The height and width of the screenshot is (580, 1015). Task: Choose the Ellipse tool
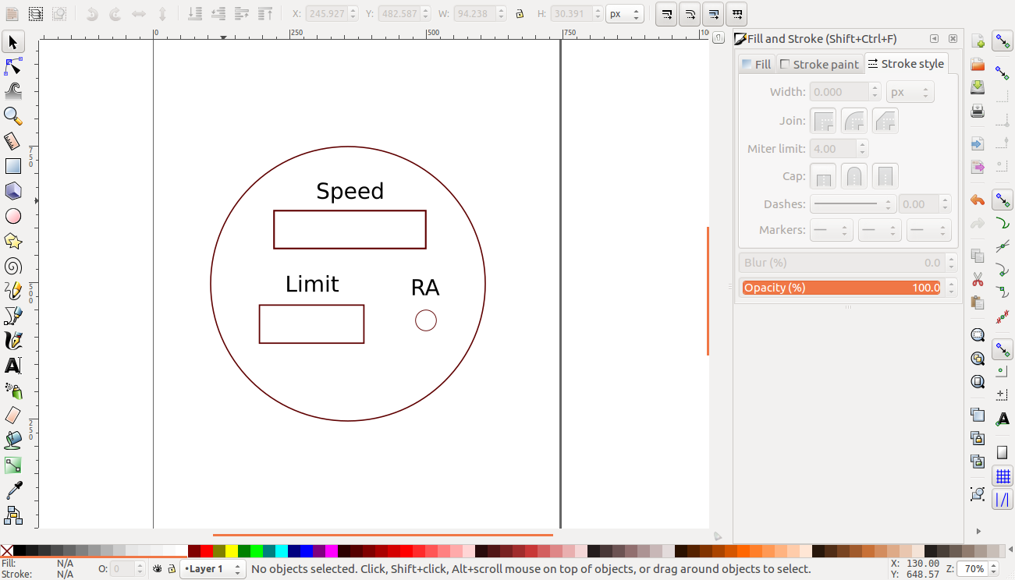13,216
